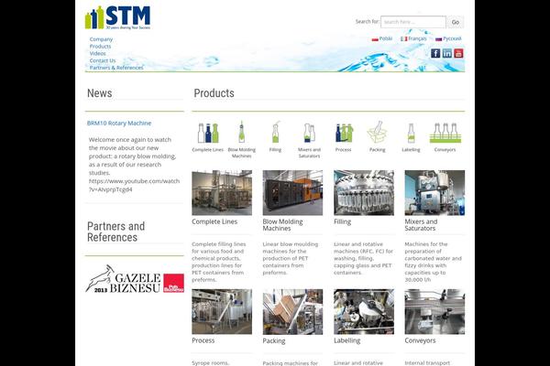550x366 pixels.
Task: Click the Complete Lines heading under its photo
Action: tap(214, 221)
